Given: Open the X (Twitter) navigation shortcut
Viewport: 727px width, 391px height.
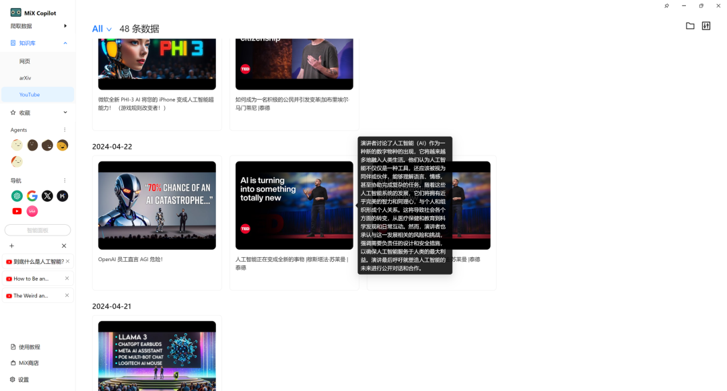Looking at the screenshot, I should click(47, 196).
